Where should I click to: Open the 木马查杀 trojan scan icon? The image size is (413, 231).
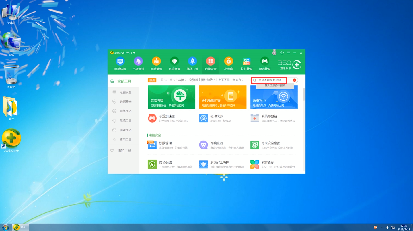click(x=138, y=64)
